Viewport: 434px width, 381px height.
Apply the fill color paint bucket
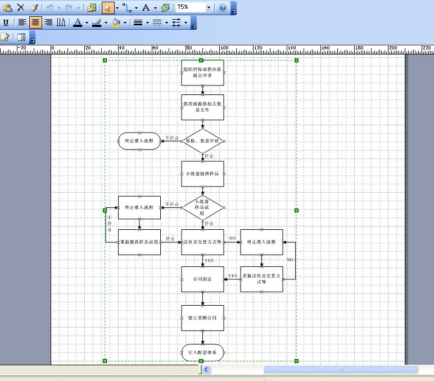116,22
